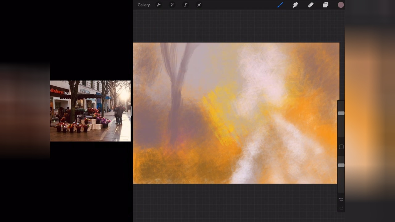Click the brush opacity slider handle
Screen dimensions: 395x222
pos(341,165)
